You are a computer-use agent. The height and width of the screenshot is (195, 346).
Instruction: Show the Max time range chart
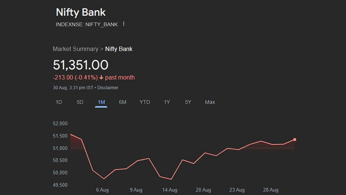point(210,102)
